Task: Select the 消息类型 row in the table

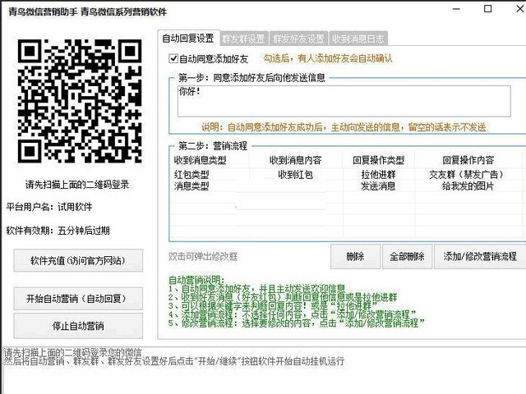Action: point(347,186)
